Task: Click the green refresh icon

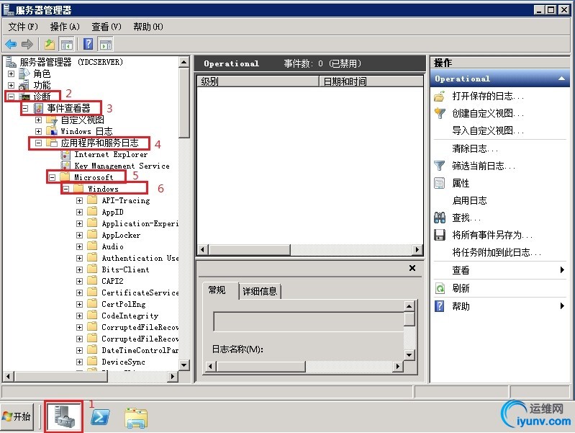Action: tap(439, 288)
